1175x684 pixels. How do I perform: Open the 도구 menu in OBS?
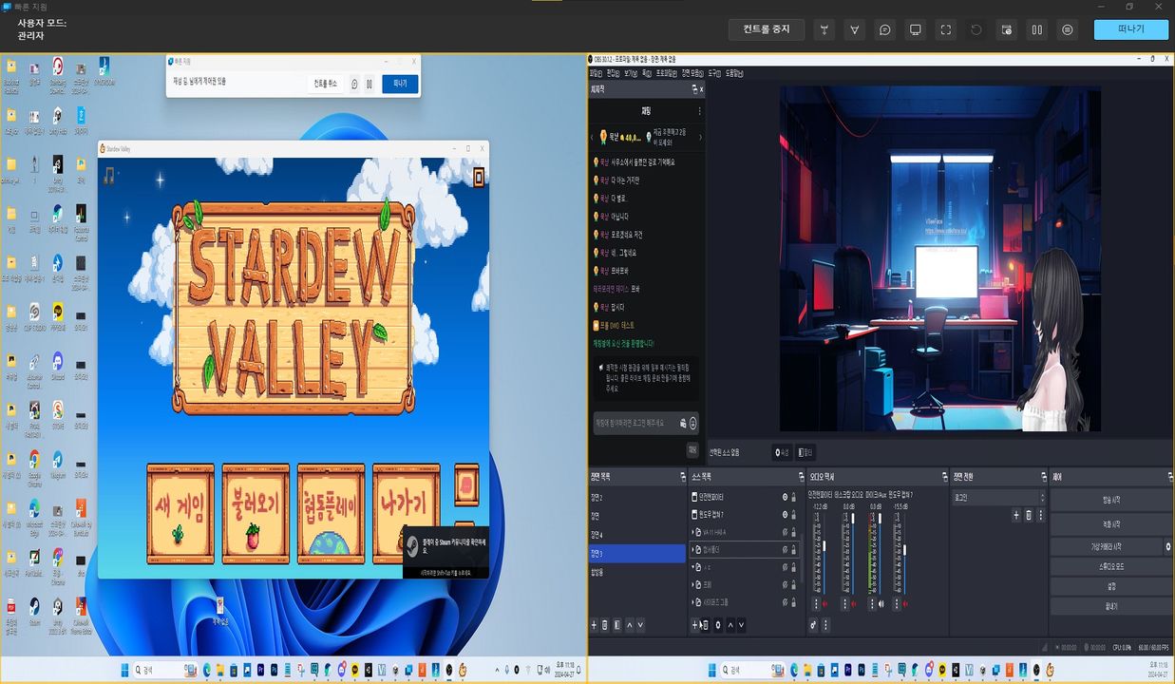[713, 72]
